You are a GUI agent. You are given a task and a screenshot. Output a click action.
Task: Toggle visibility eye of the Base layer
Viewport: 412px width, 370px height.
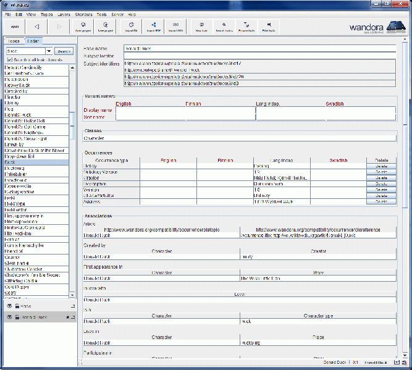click(x=10, y=306)
